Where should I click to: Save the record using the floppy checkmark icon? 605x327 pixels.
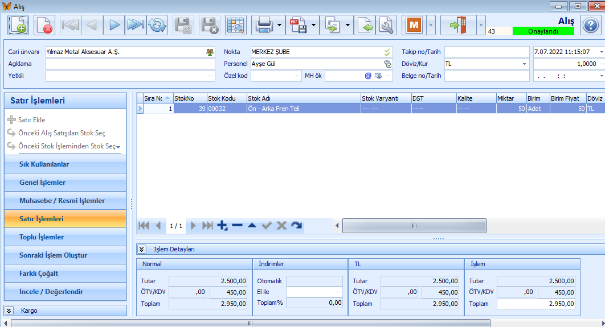point(183,26)
